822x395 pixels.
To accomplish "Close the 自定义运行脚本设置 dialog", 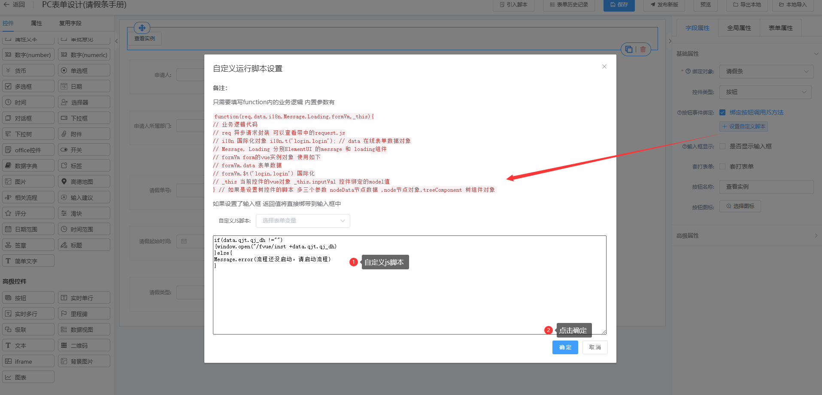I will click(x=604, y=66).
